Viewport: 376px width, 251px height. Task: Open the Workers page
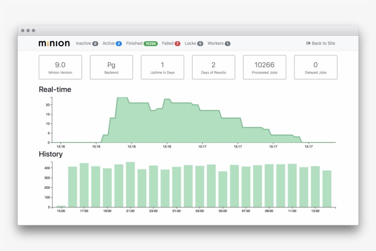(x=216, y=44)
